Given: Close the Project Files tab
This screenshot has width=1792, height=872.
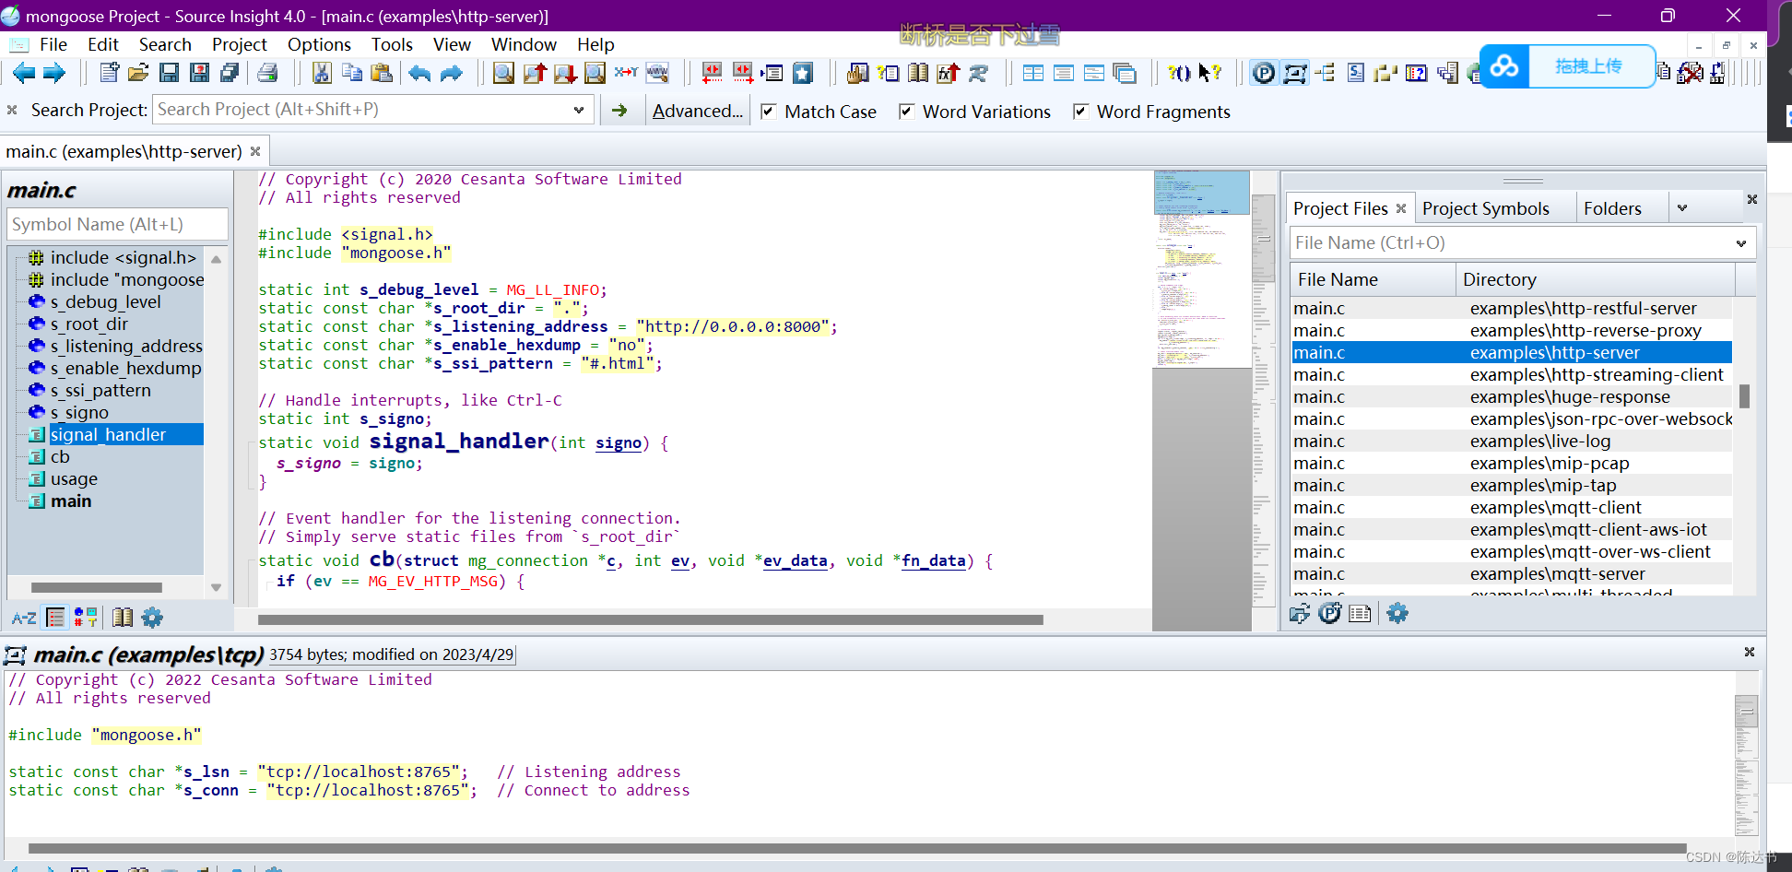Looking at the screenshot, I should 1401,208.
